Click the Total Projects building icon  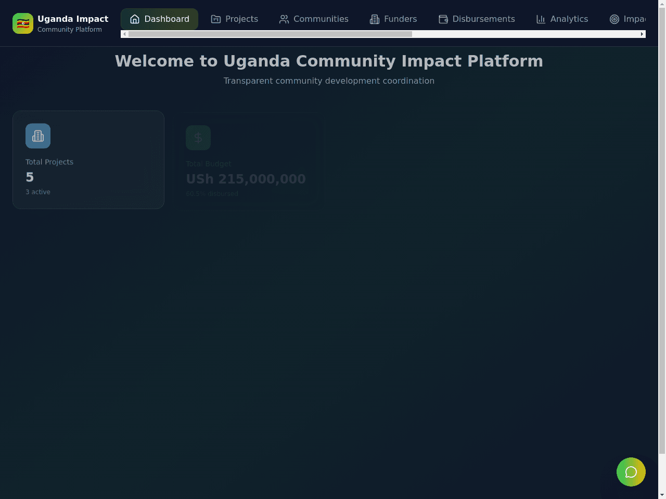pyautogui.click(x=38, y=136)
